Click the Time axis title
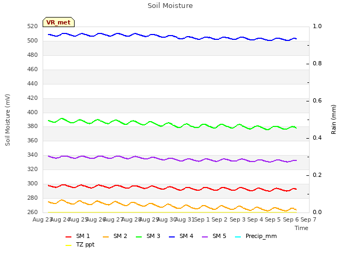 (302, 228)
